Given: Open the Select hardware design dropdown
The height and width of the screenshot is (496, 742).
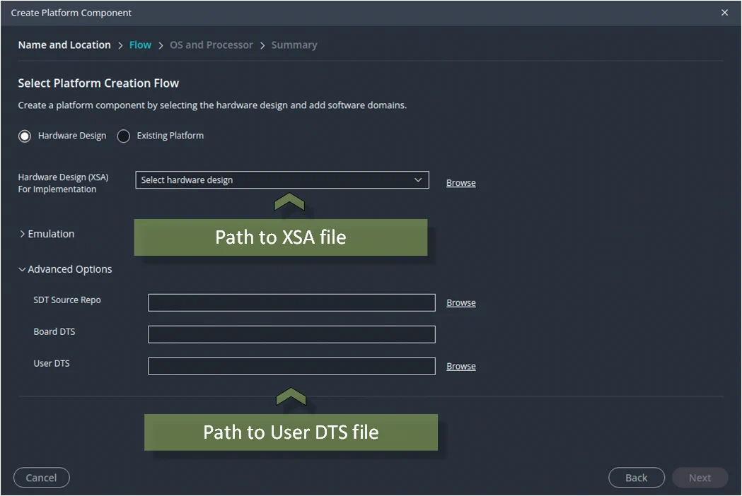Looking at the screenshot, I should pyautogui.click(x=282, y=180).
